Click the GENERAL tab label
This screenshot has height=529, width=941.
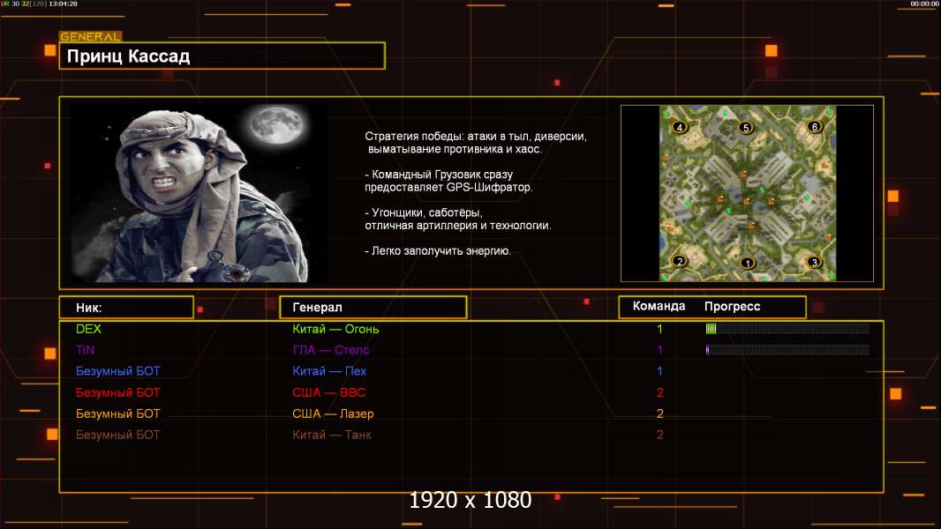pos(90,37)
